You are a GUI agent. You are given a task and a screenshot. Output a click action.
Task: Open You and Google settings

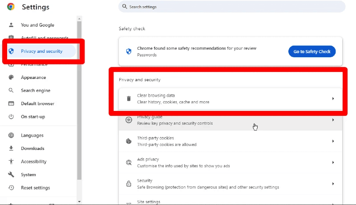tap(37, 25)
